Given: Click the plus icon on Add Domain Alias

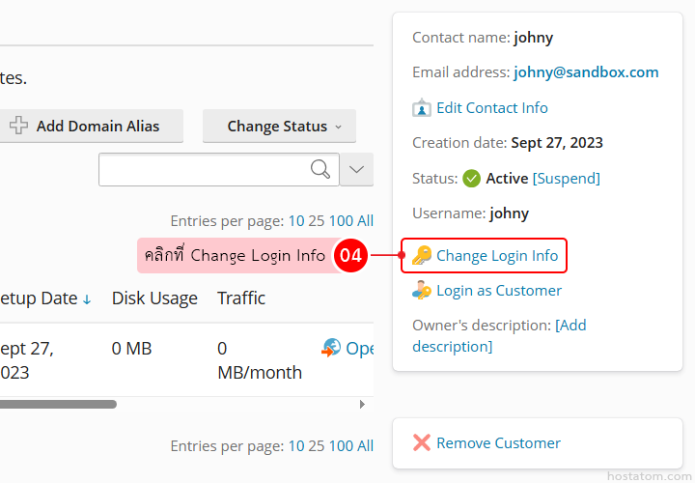Looking at the screenshot, I should coord(18,126).
